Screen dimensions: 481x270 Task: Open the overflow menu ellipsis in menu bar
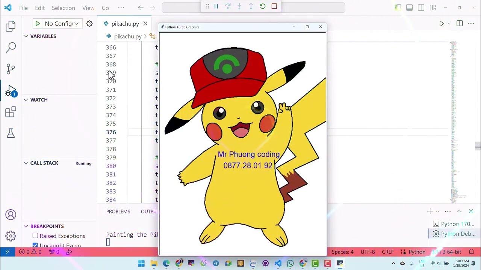pos(121,8)
